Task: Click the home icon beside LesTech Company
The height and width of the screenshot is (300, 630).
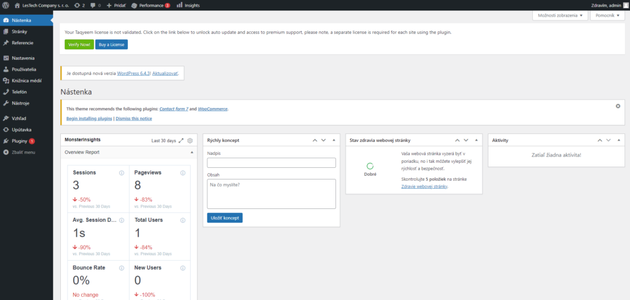Action: [x=17, y=5]
